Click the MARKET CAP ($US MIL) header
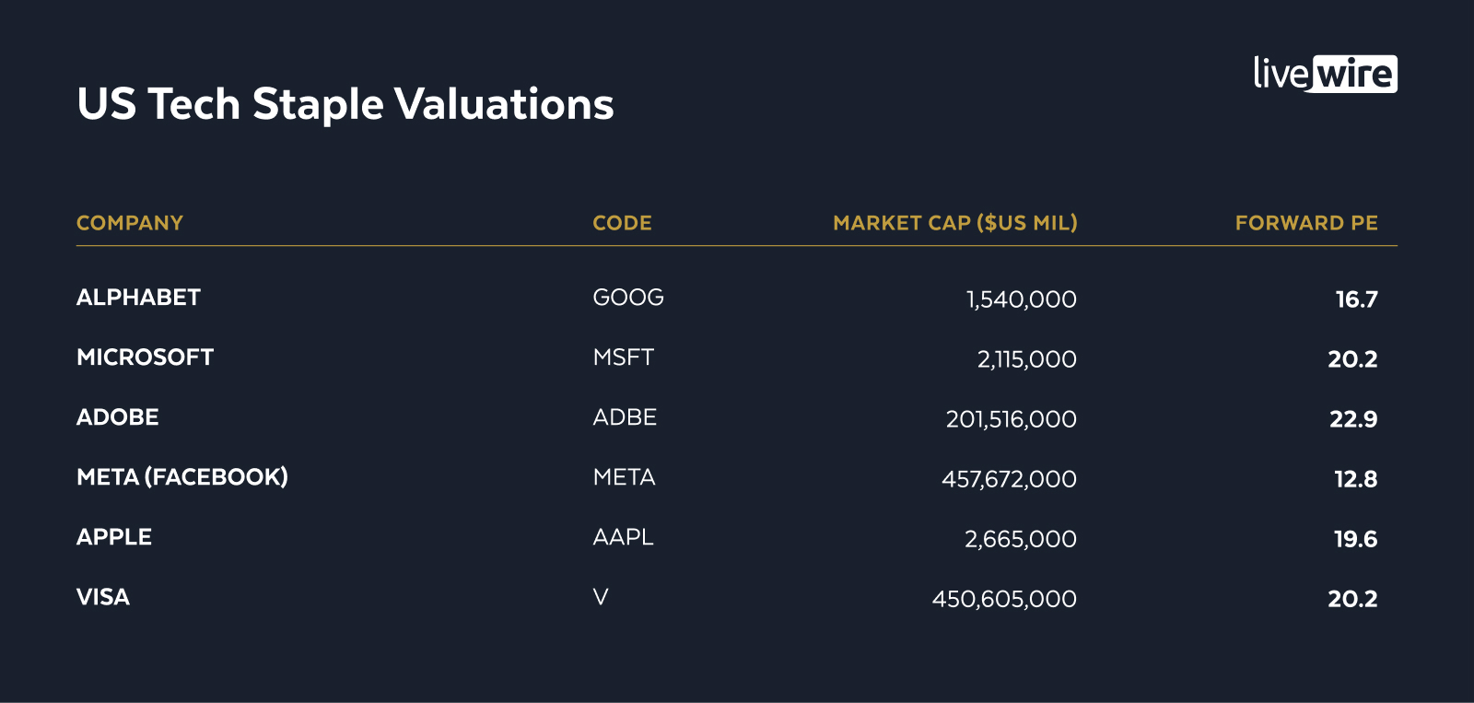 pos(954,223)
